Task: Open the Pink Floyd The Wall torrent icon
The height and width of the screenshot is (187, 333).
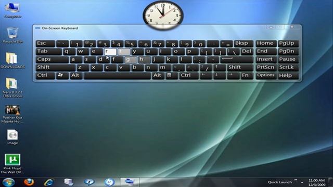Action: [x=12, y=164]
